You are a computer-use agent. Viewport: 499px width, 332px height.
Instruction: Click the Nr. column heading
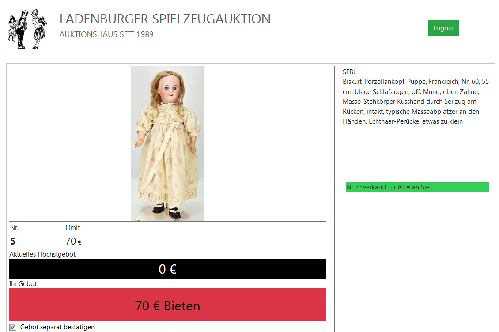pyautogui.click(x=14, y=228)
